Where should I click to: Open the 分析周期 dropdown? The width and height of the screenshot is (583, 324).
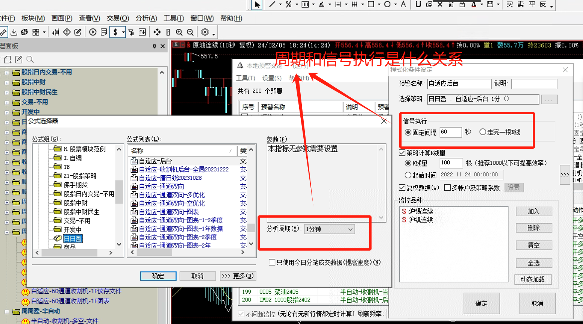point(329,229)
